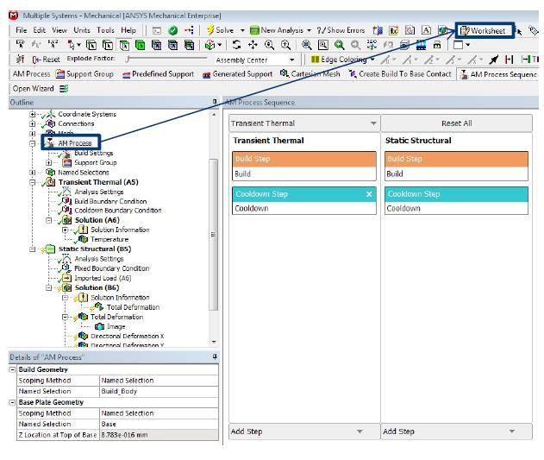Select Body selection filter (green cube)

coord(141,45)
